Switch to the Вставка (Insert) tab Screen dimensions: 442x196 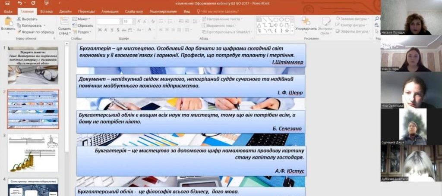click(47, 12)
